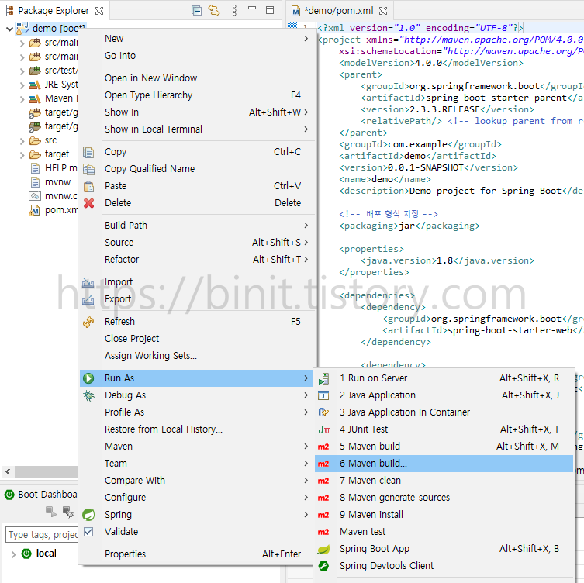Viewport: 584px width, 583px height.
Task: Expand the target folder node
Action: [x=22, y=155]
